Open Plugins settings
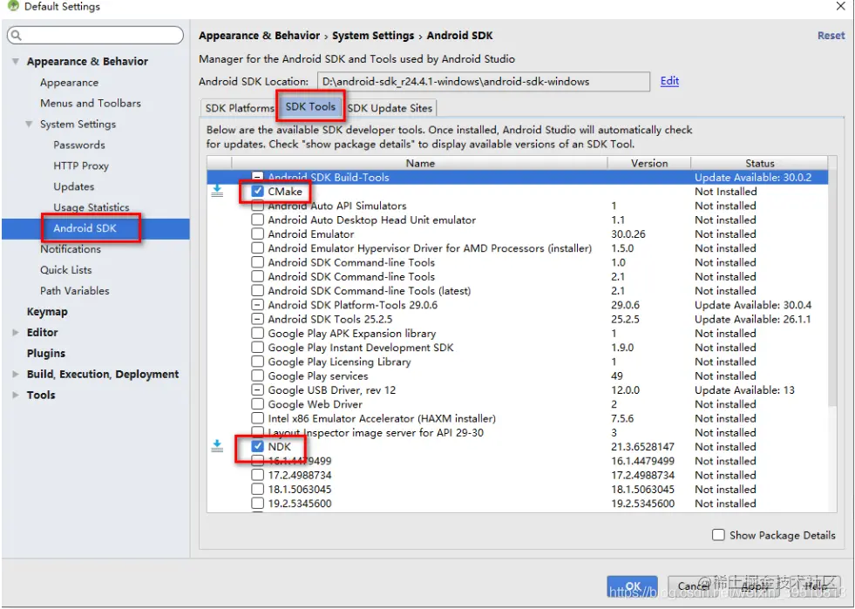The height and width of the screenshot is (609, 855). 46,354
